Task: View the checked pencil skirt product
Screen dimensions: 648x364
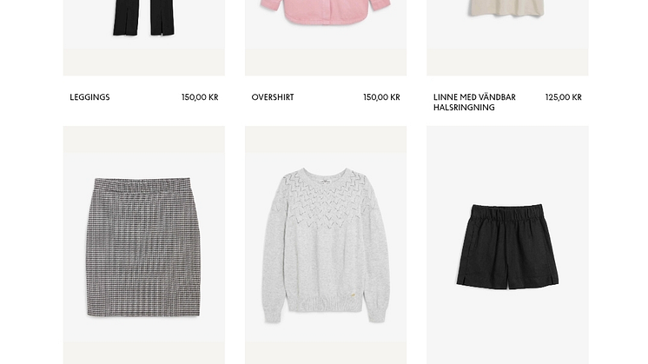Action: point(143,248)
